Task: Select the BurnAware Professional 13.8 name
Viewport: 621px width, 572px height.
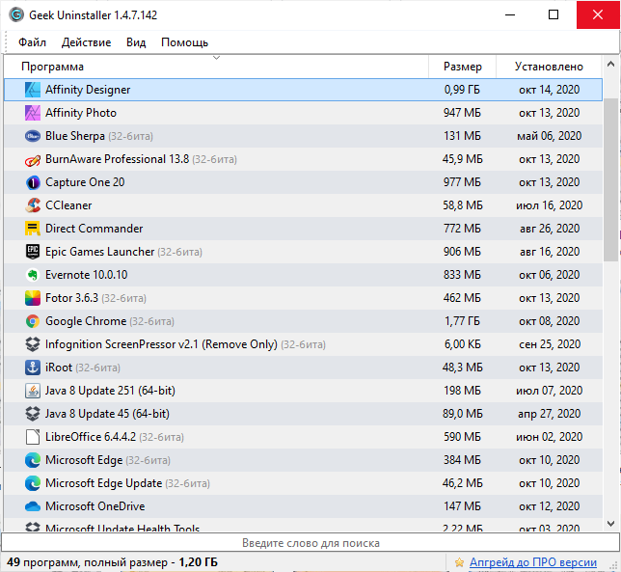Action: tap(117, 159)
